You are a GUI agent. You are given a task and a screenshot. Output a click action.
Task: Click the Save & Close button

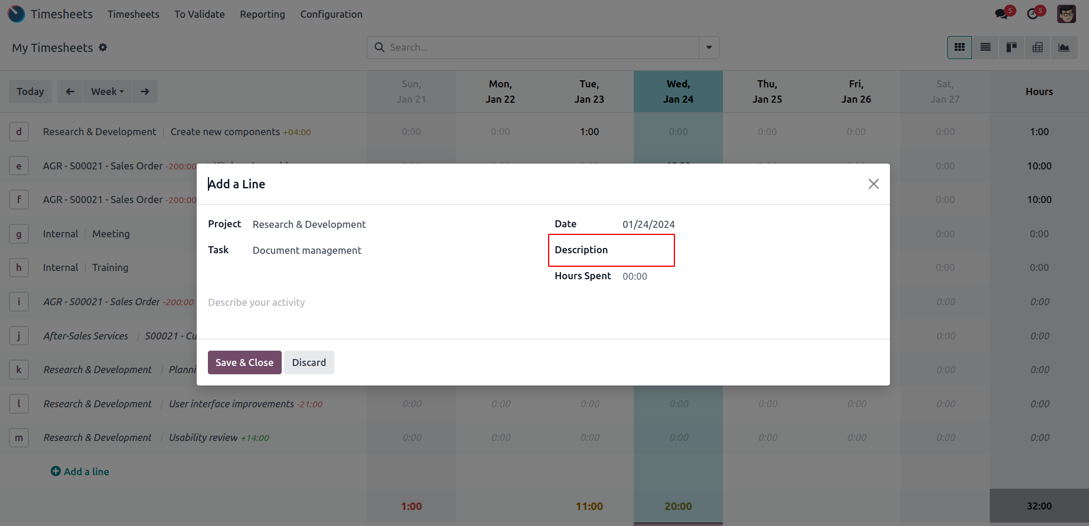coord(244,362)
